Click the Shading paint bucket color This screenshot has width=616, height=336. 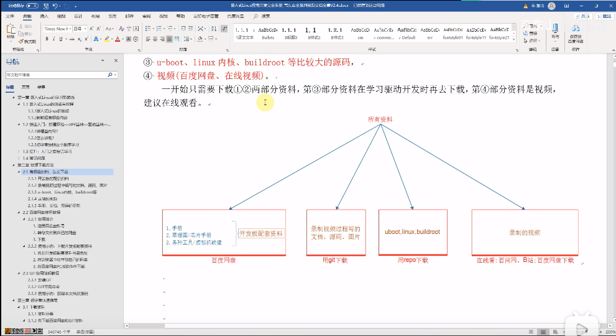[200, 39]
